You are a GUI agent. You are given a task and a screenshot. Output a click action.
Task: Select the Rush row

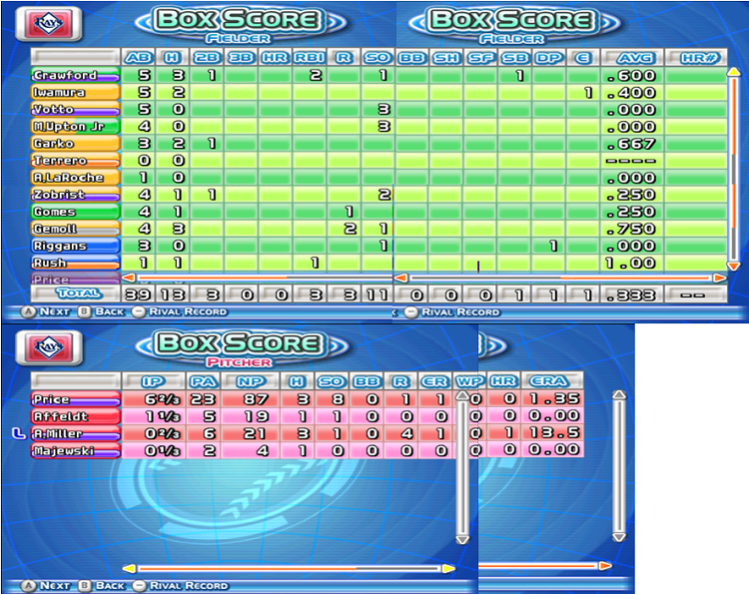(378, 263)
